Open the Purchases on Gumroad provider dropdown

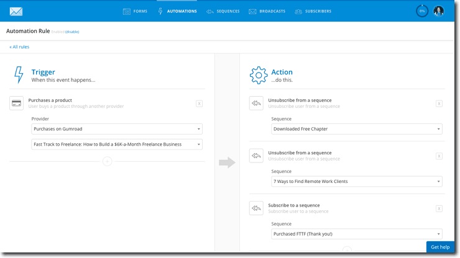coord(117,129)
